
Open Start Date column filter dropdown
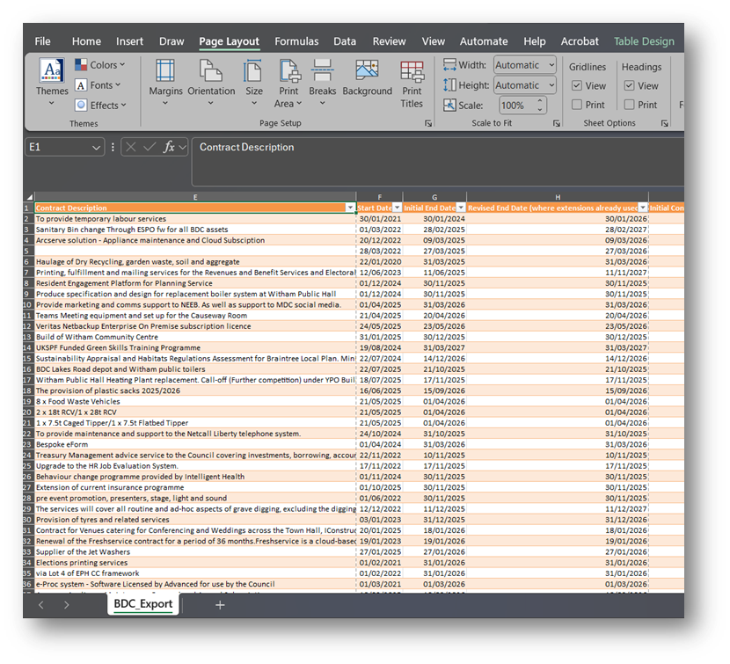(x=397, y=208)
